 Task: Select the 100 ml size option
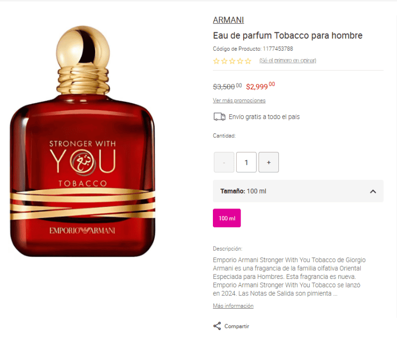(227, 218)
